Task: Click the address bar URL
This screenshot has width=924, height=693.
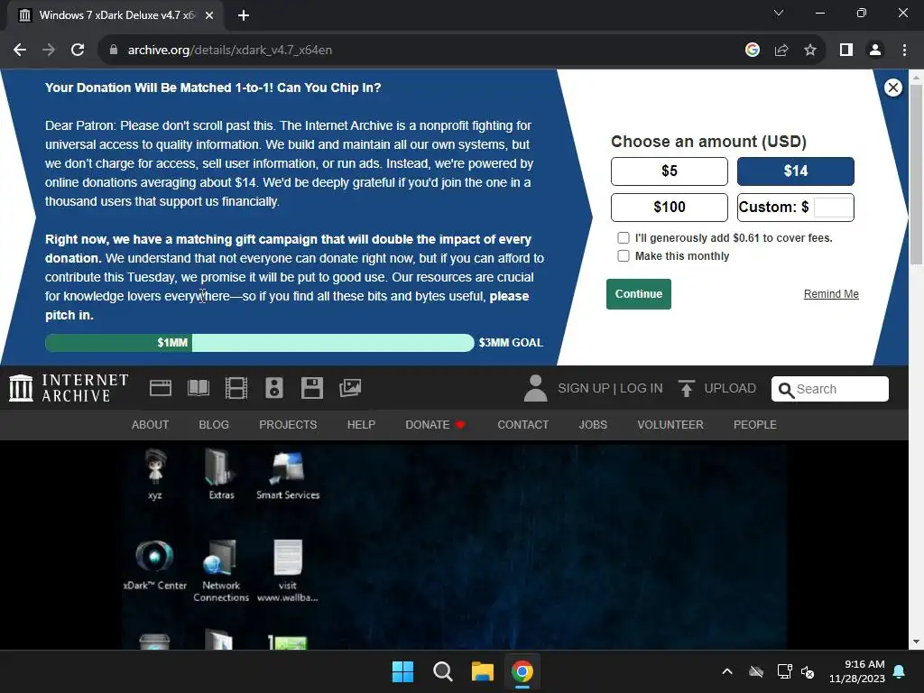Action: point(230,51)
